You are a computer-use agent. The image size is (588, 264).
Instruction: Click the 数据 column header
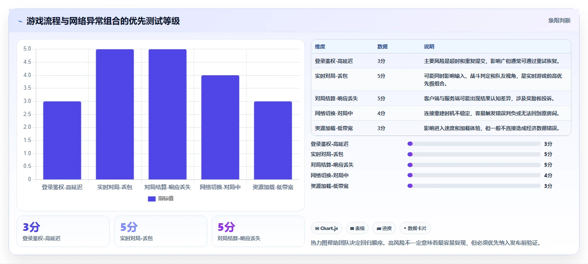pyautogui.click(x=382, y=47)
